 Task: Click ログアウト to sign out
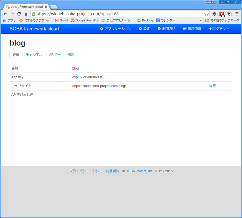219,29
